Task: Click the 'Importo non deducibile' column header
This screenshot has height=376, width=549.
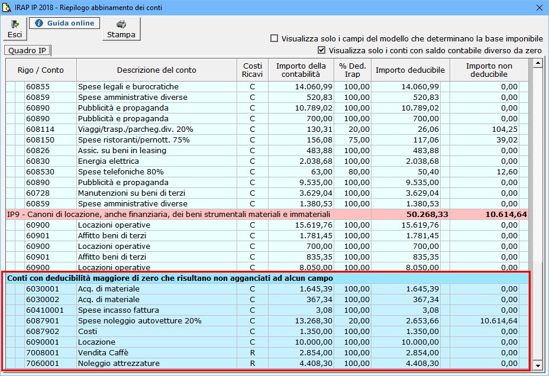Action: 489,70
